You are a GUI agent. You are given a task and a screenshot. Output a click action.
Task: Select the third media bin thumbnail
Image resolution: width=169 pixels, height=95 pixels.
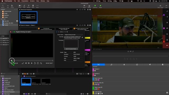[46, 82]
